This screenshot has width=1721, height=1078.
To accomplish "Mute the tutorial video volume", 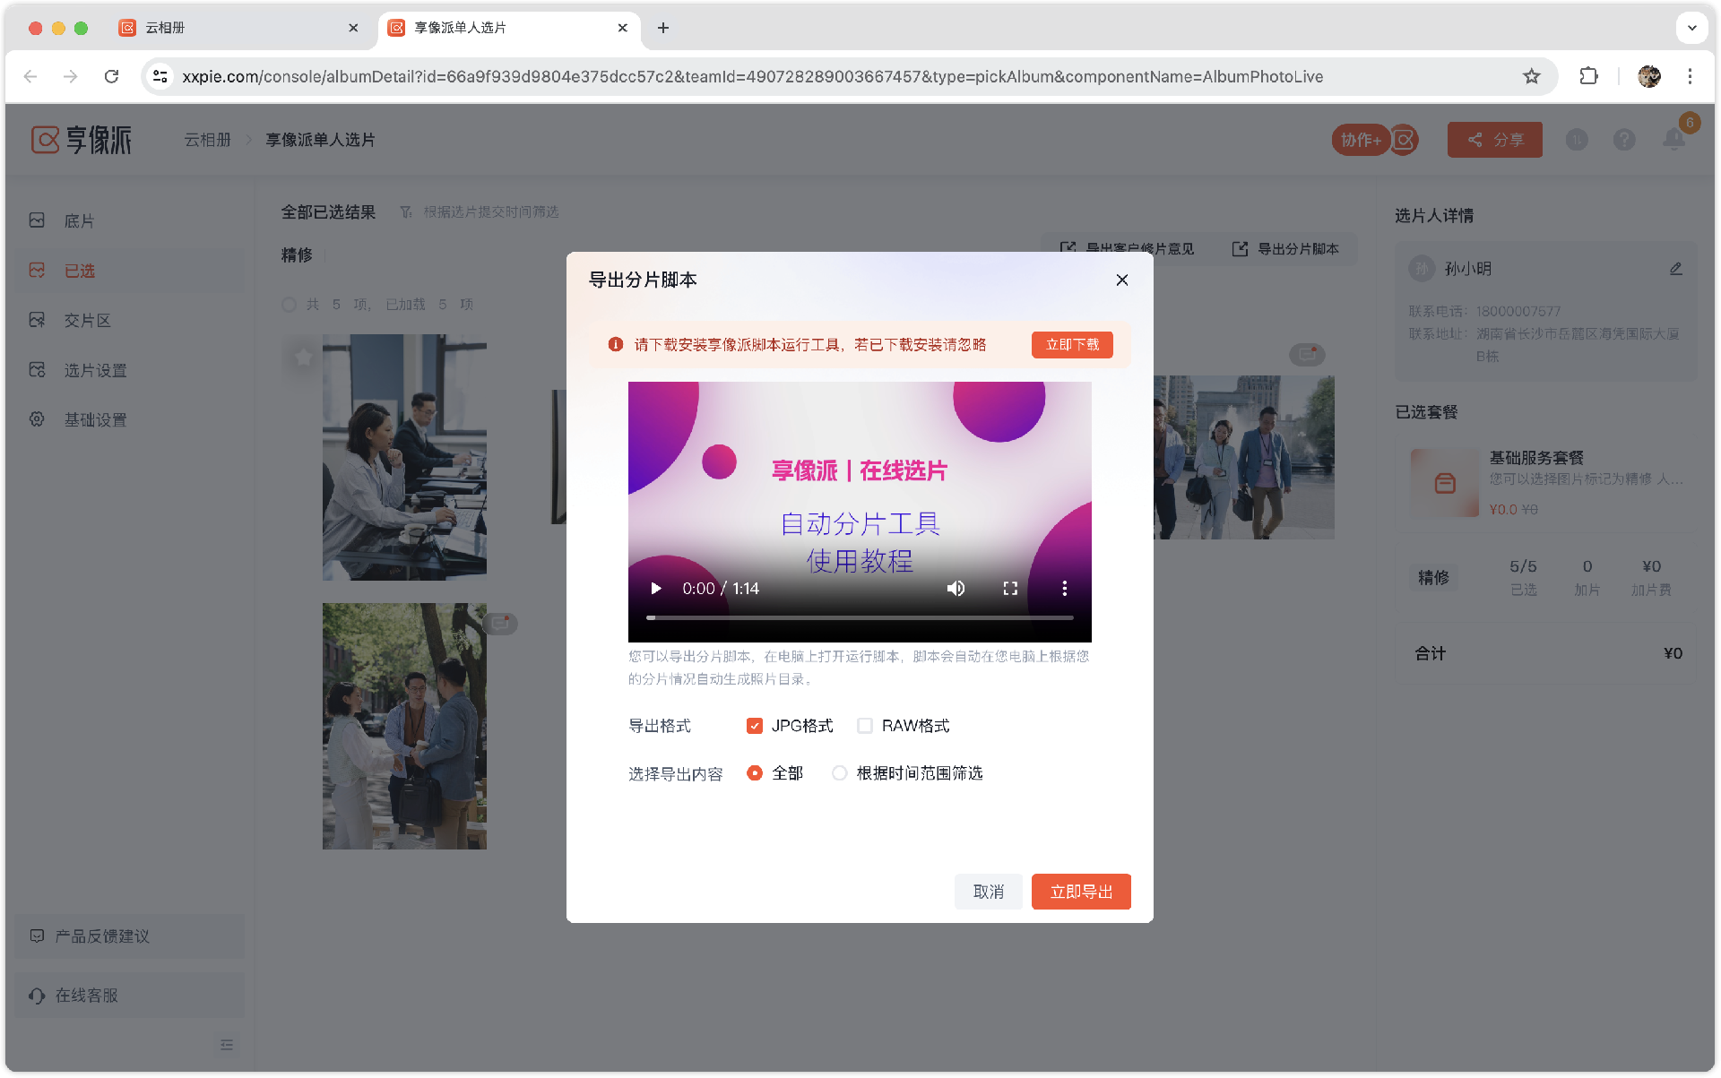I will [956, 589].
